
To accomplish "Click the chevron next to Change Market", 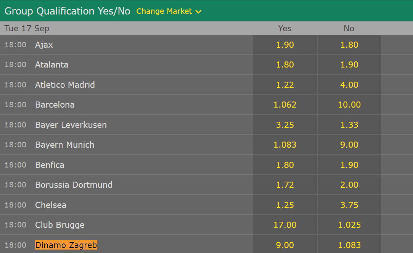I will (198, 12).
